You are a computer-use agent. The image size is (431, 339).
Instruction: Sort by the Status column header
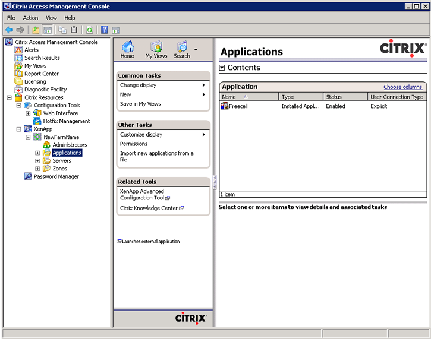[x=345, y=97]
